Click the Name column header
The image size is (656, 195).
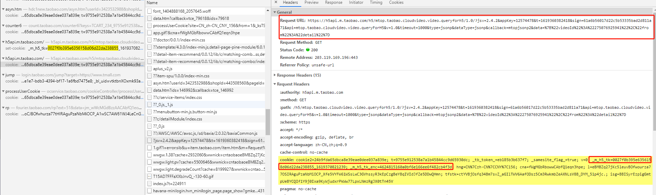coord(152,3)
